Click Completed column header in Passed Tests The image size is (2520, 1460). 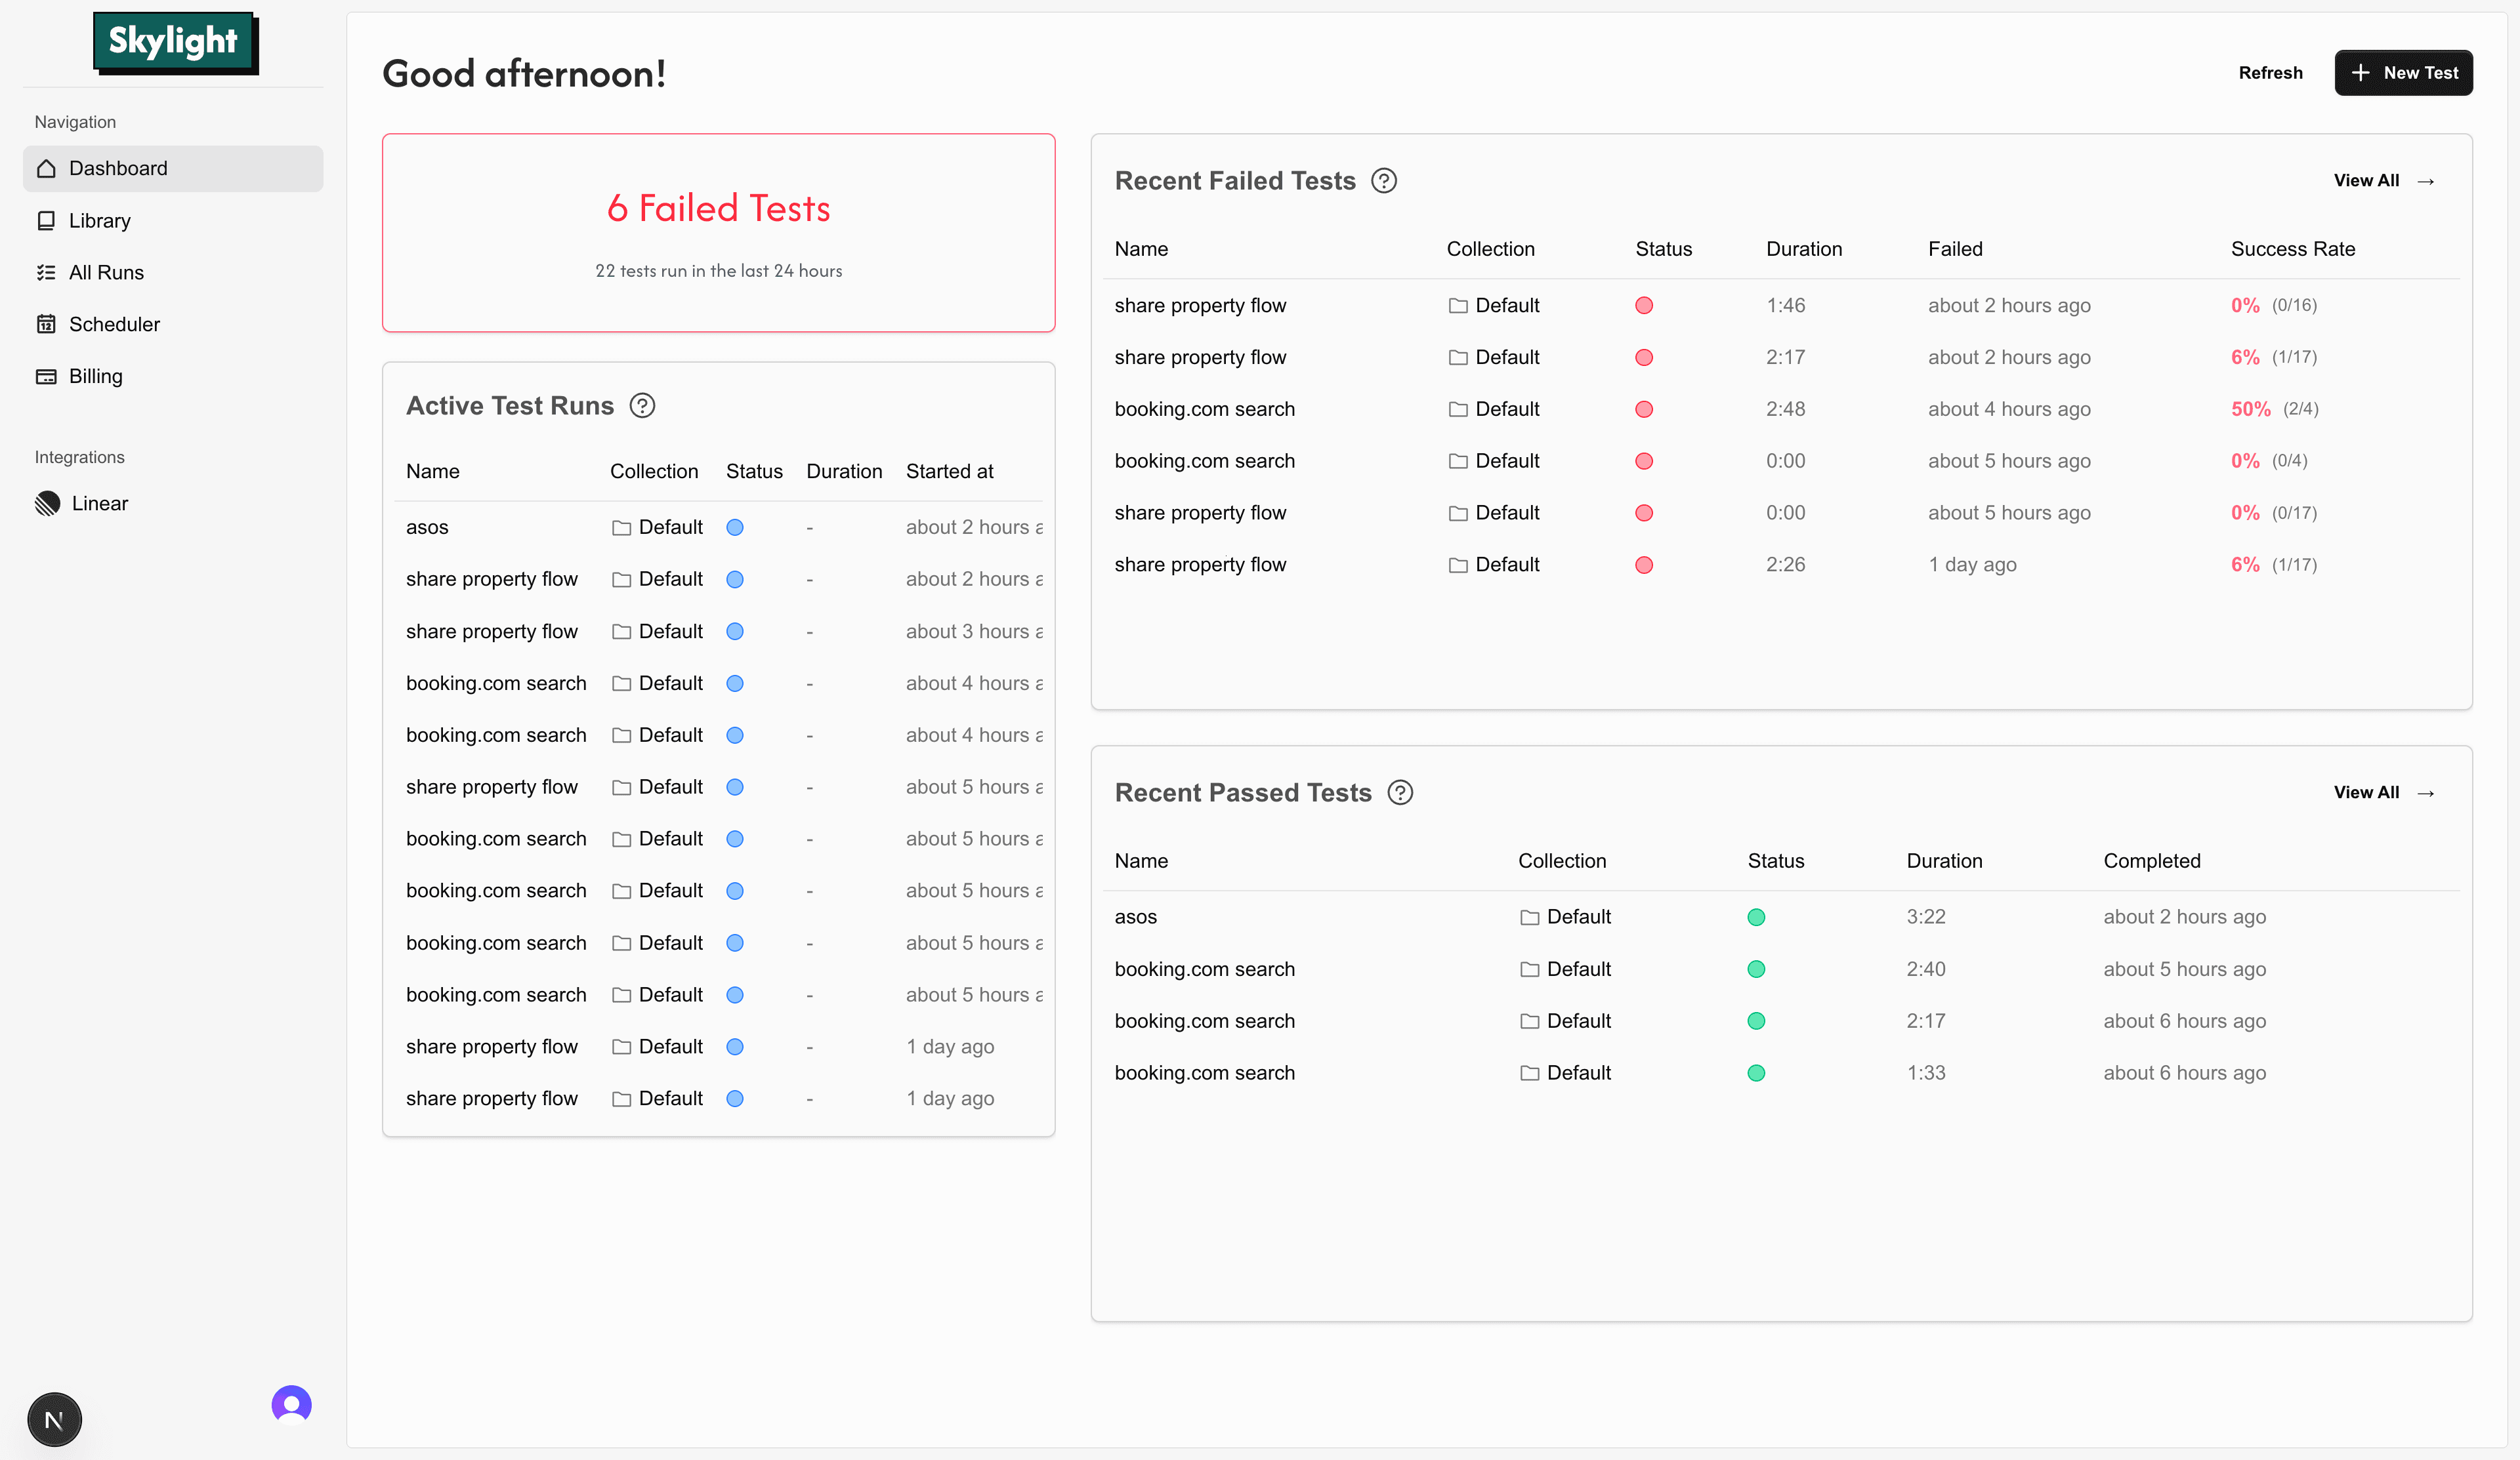click(2151, 861)
